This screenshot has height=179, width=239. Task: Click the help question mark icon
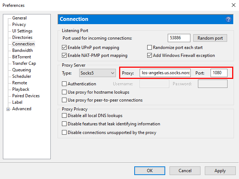pos(228,19)
